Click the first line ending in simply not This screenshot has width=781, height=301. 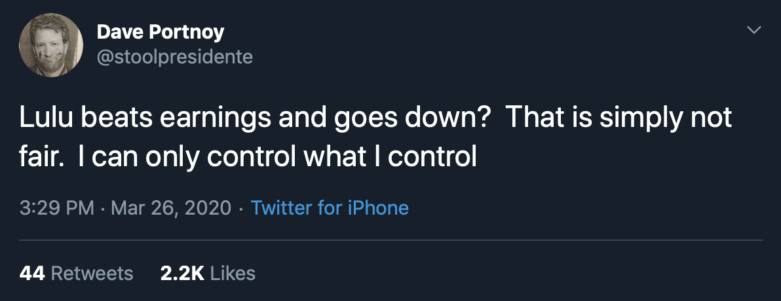coord(375,118)
